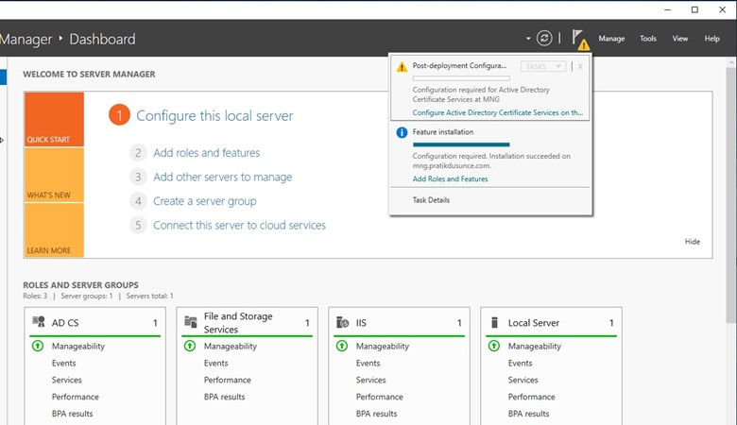Click Services under IIS
The height and width of the screenshot is (425, 737).
(x=370, y=380)
